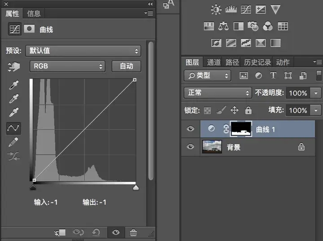Toggle adjustment visibility in Properties panel
323x241 pixels.
(116, 232)
